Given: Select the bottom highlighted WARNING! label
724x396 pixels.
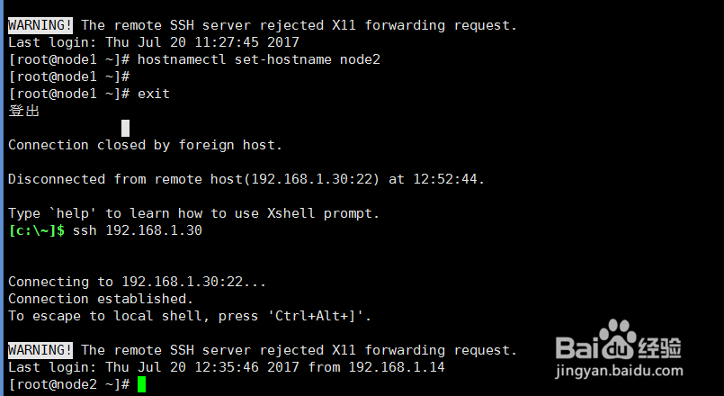Looking at the screenshot, I should tap(40, 350).
